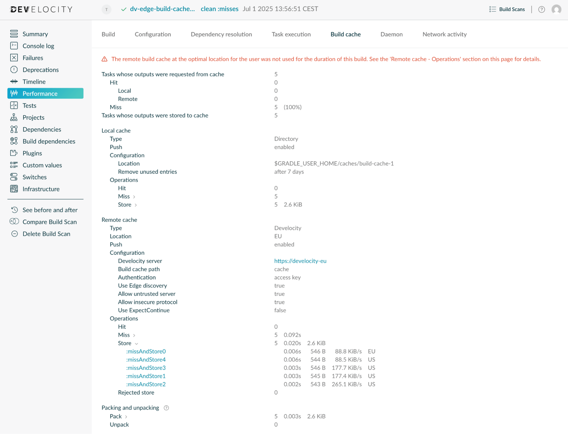
Task: Open Compare Build Scan
Action: click(49, 222)
